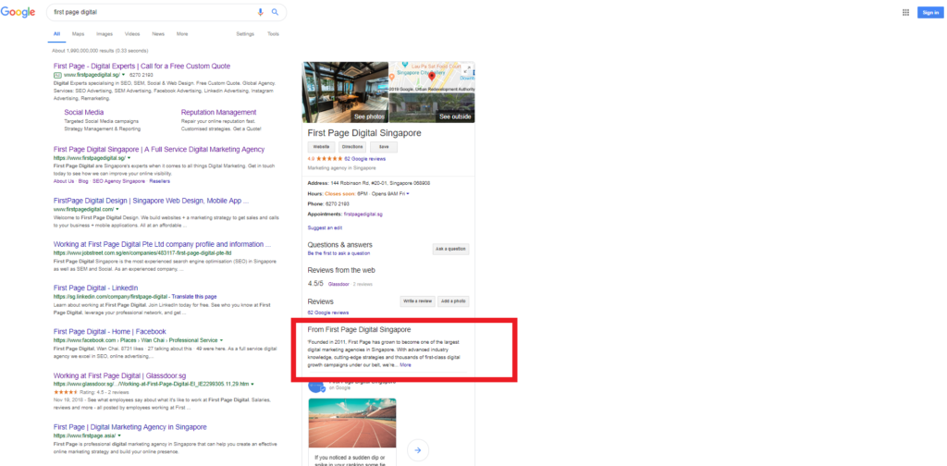Switch to the Maps tab
The image size is (947, 466).
pyautogui.click(x=78, y=34)
